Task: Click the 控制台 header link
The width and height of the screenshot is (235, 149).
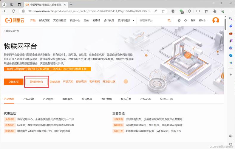Action: click(202, 20)
